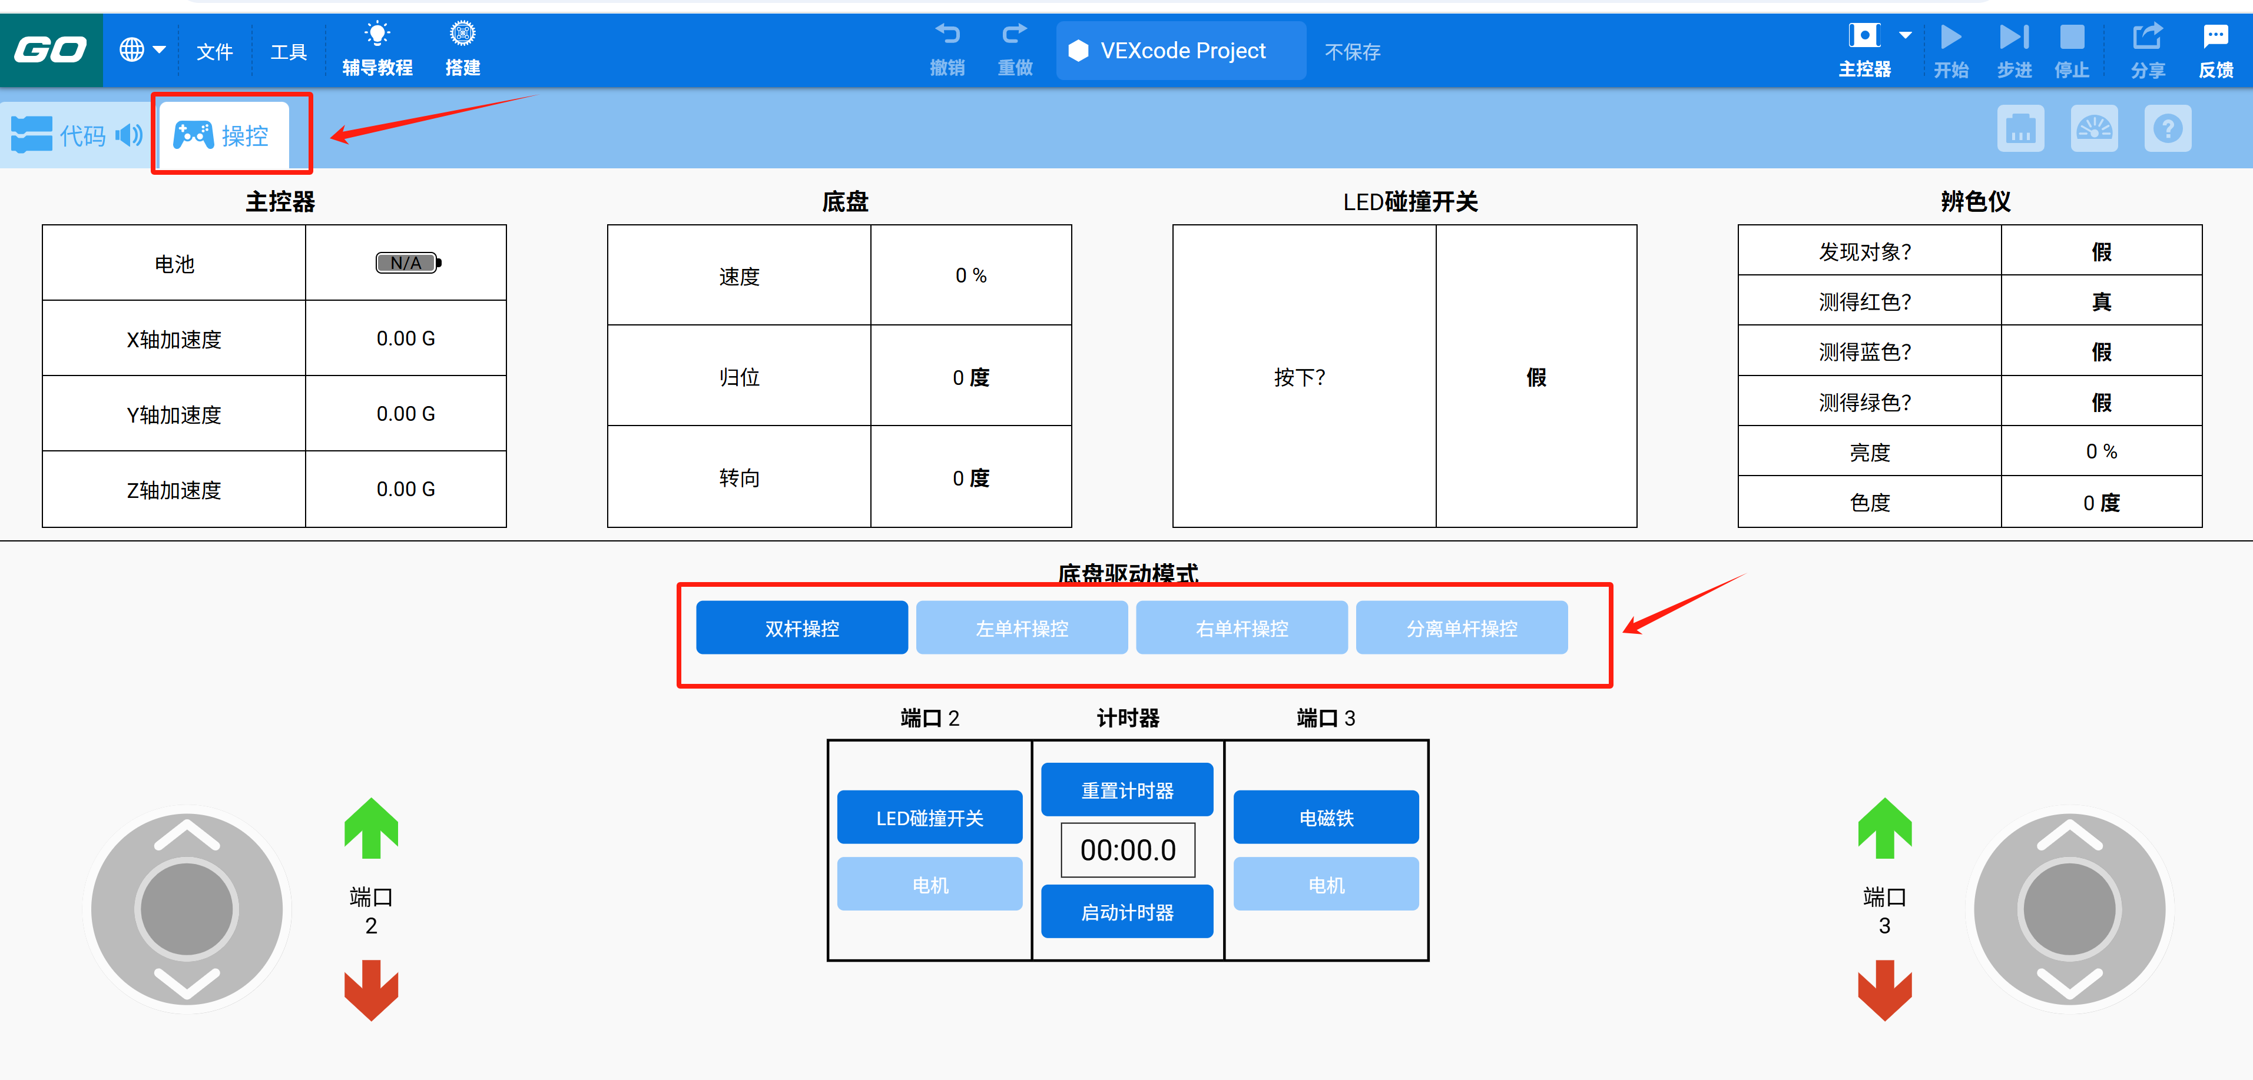The image size is (2253, 1080).
Task: Stop the project with 停止
Action: [2072, 50]
